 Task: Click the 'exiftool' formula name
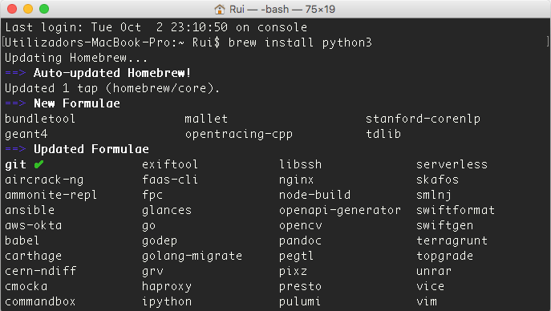pyautogui.click(x=170, y=164)
